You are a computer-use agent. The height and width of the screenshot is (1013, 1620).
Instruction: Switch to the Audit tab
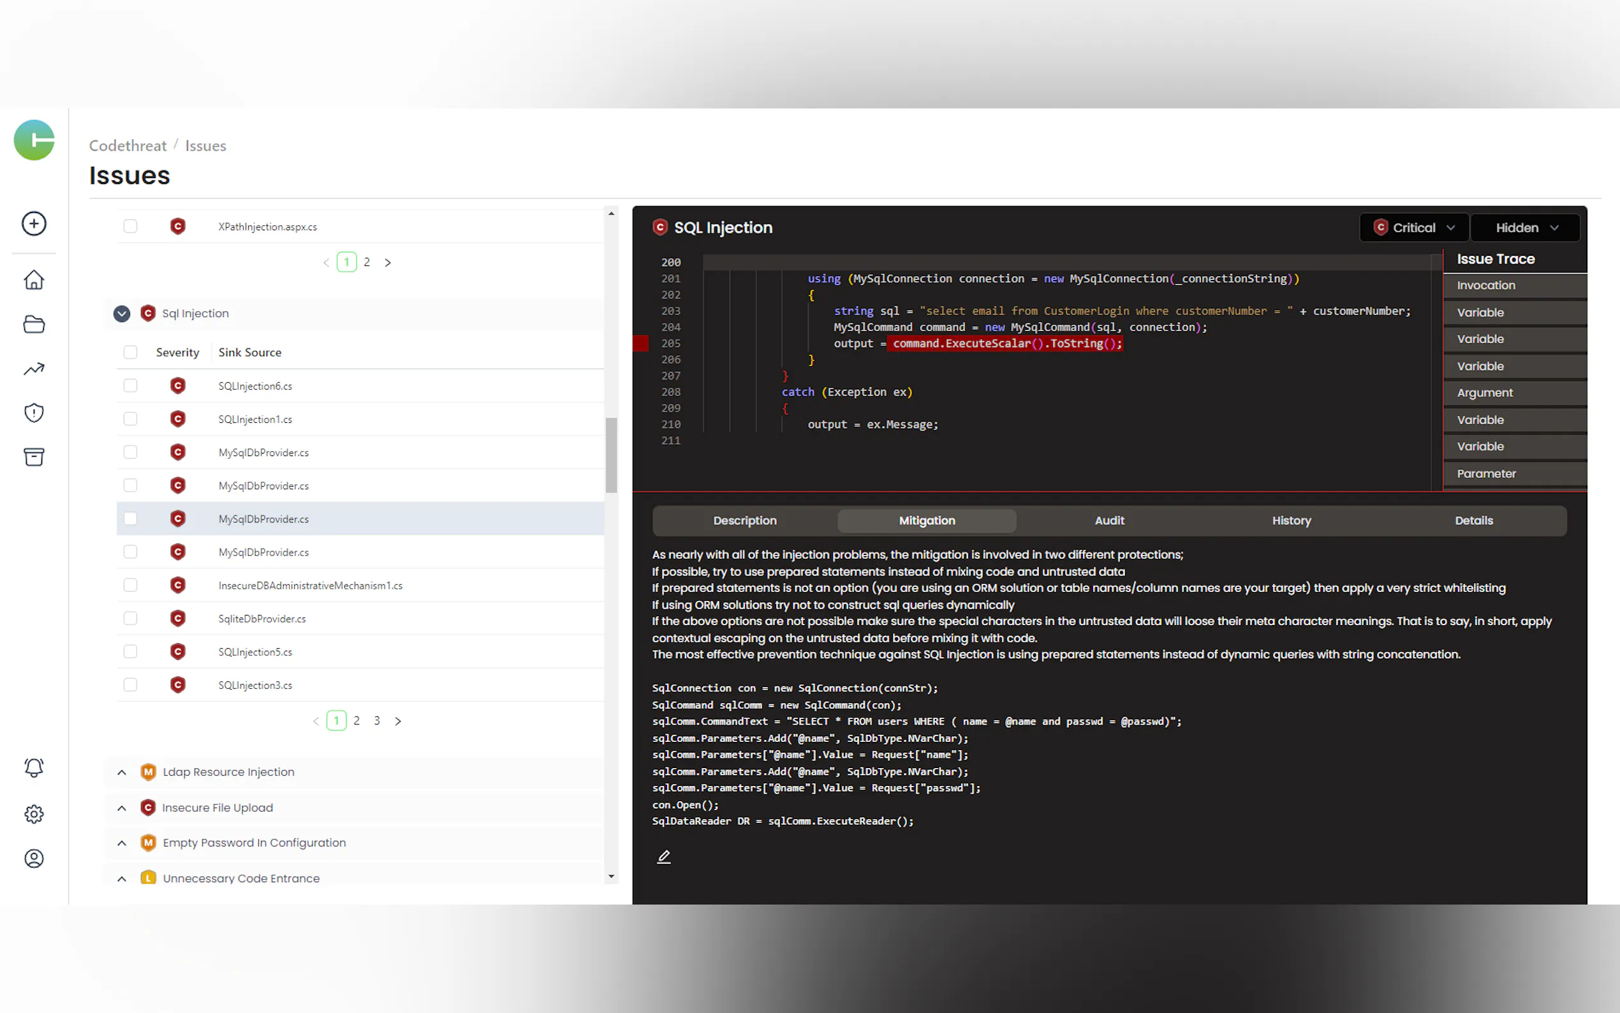pyautogui.click(x=1109, y=521)
